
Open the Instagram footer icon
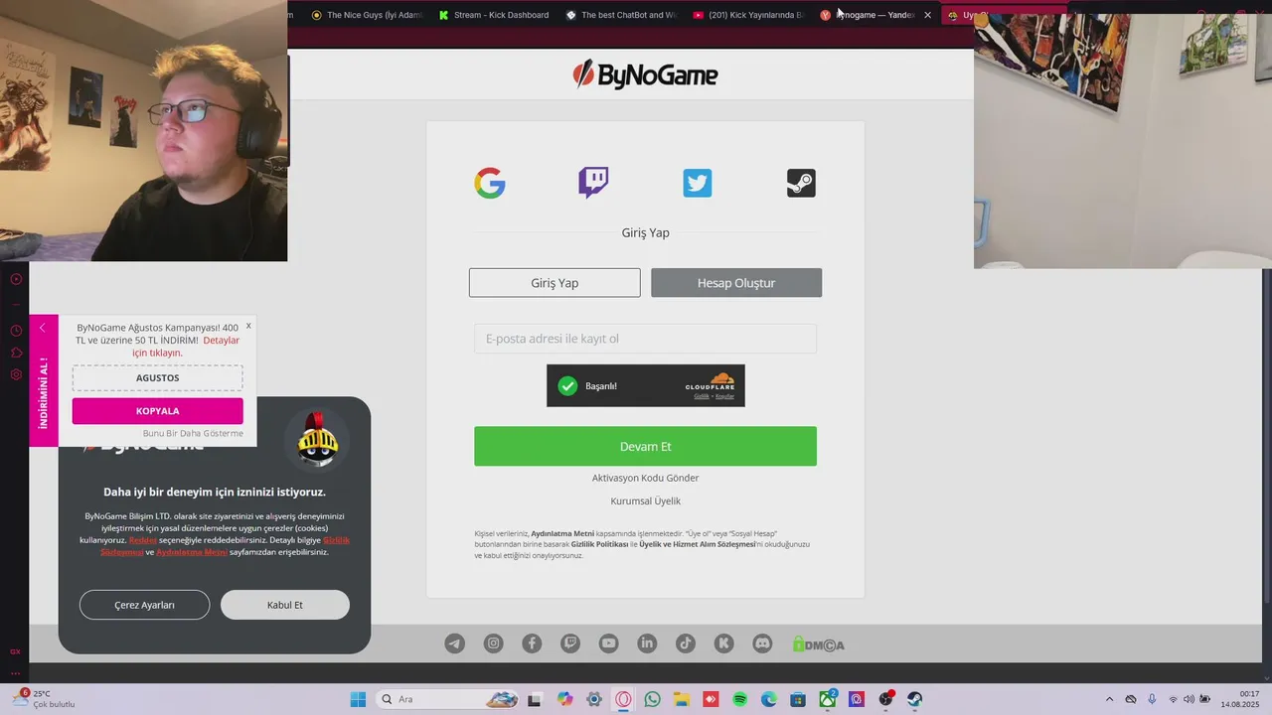click(493, 643)
